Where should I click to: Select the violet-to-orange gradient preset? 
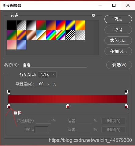click(x=51, y=25)
